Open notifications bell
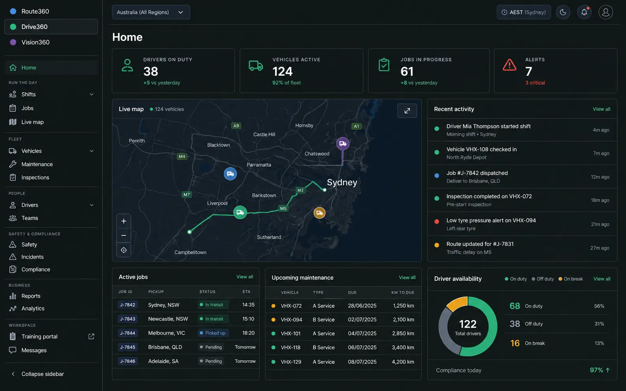Screen dimensions: 626x391 click(x=584, y=12)
